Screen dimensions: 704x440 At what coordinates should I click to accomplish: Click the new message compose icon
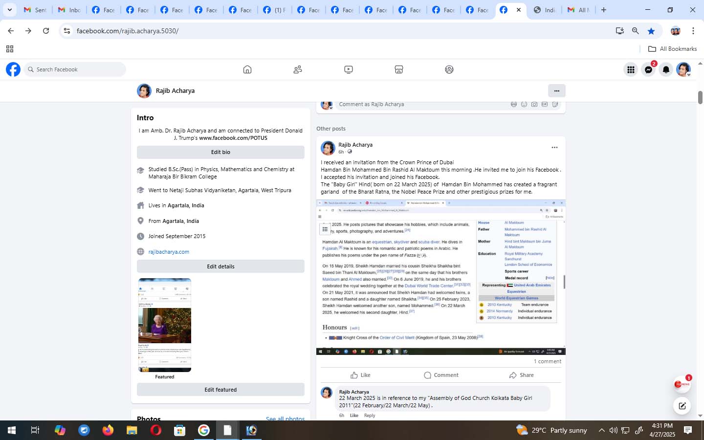click(x=682, y=406)
